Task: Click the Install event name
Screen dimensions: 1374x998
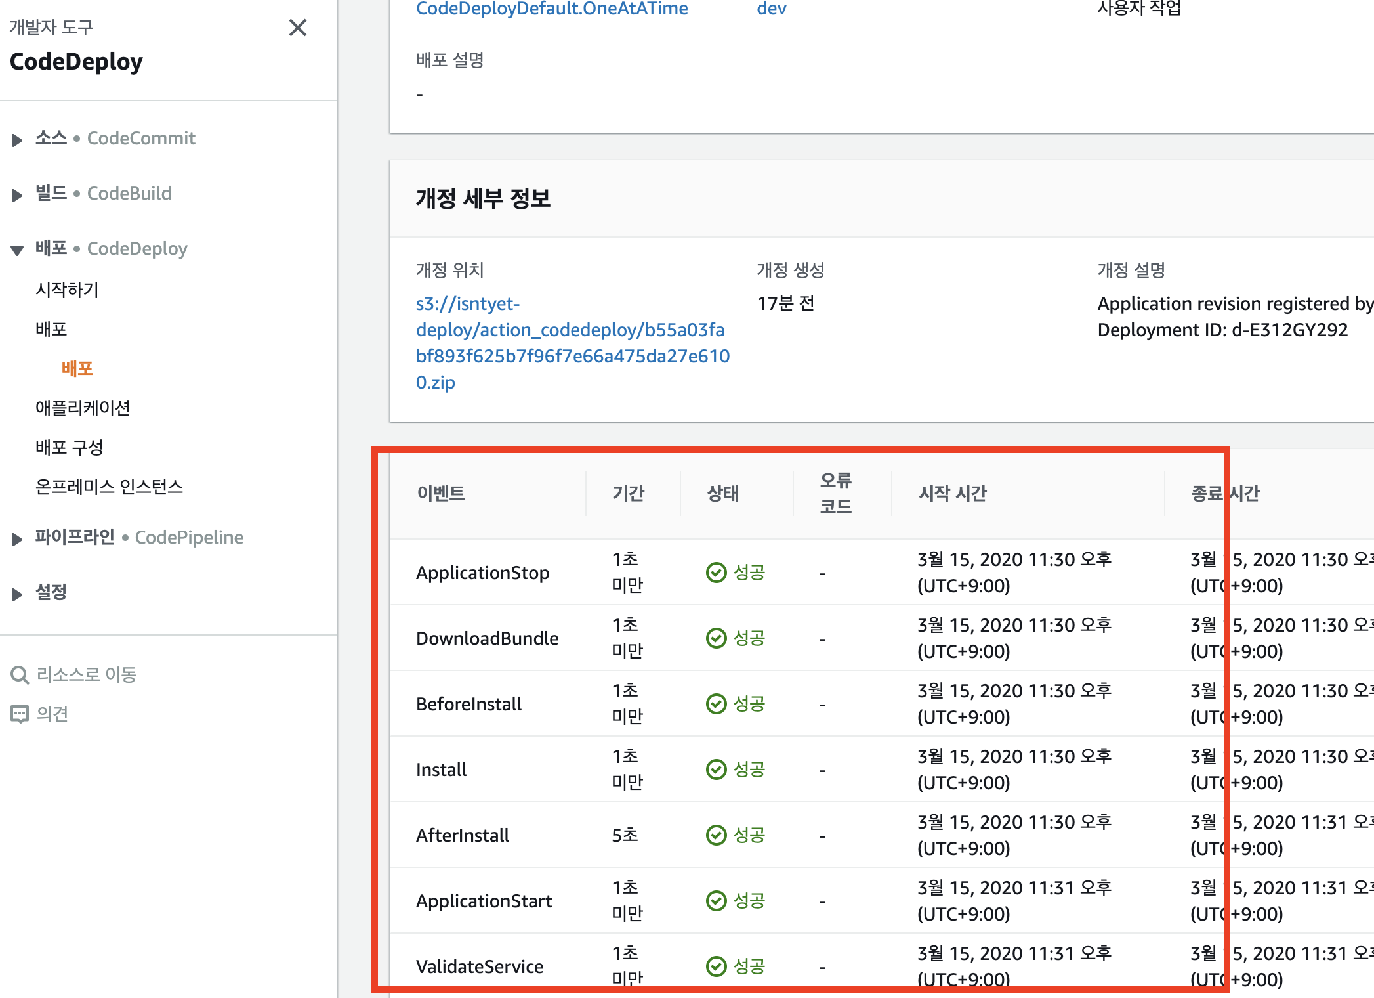Action: (x=442, y=770)
